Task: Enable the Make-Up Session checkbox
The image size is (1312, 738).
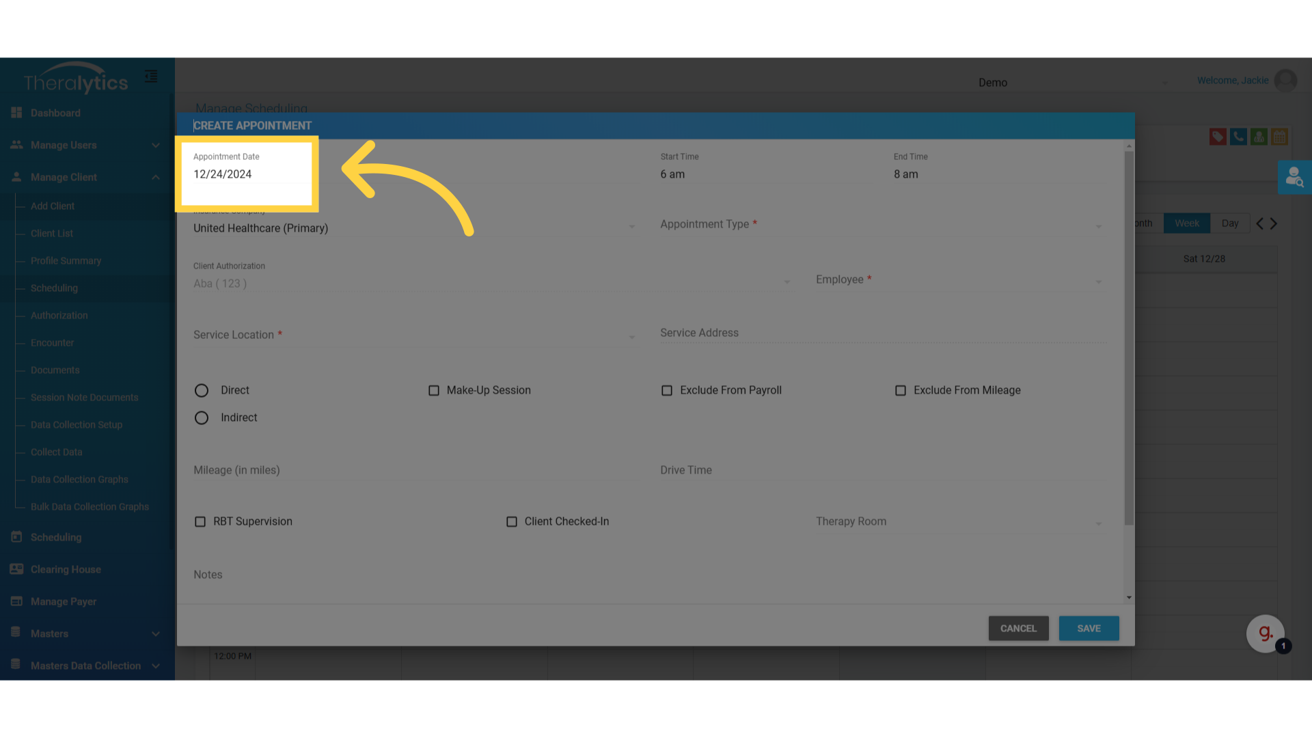Action: click(x=434, y=390)
